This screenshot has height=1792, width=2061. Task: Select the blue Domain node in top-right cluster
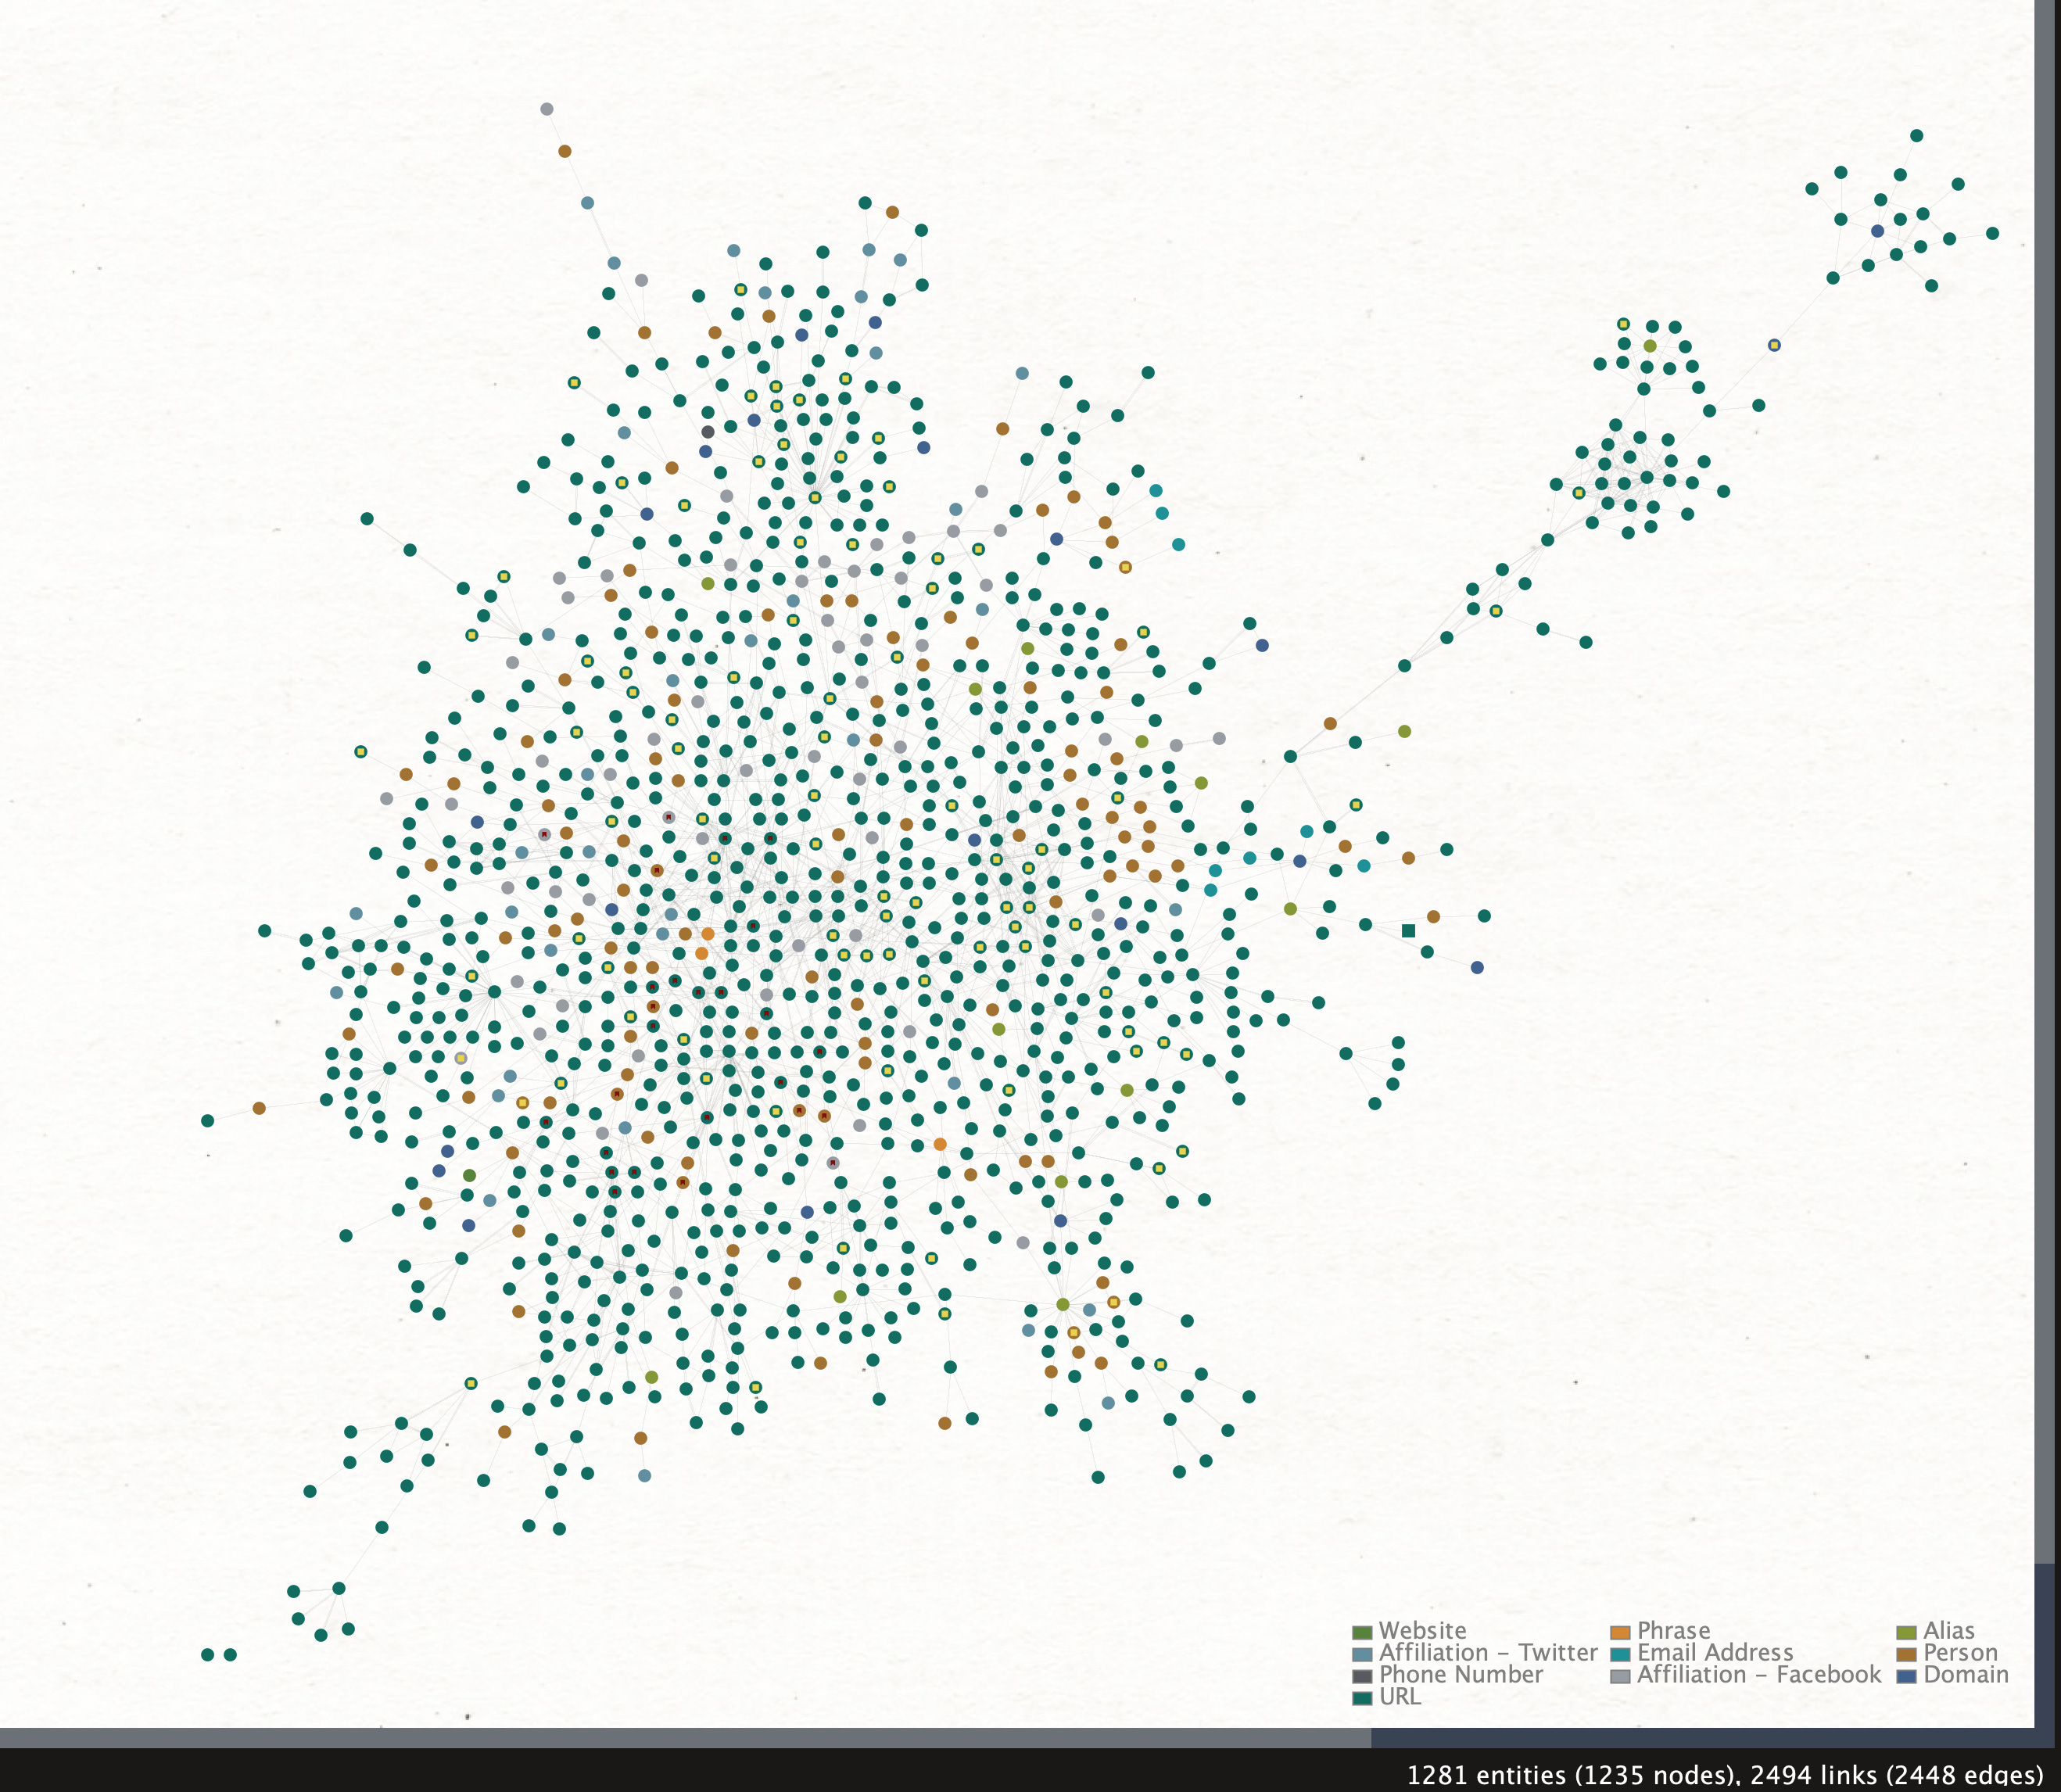coord(1877,231)
